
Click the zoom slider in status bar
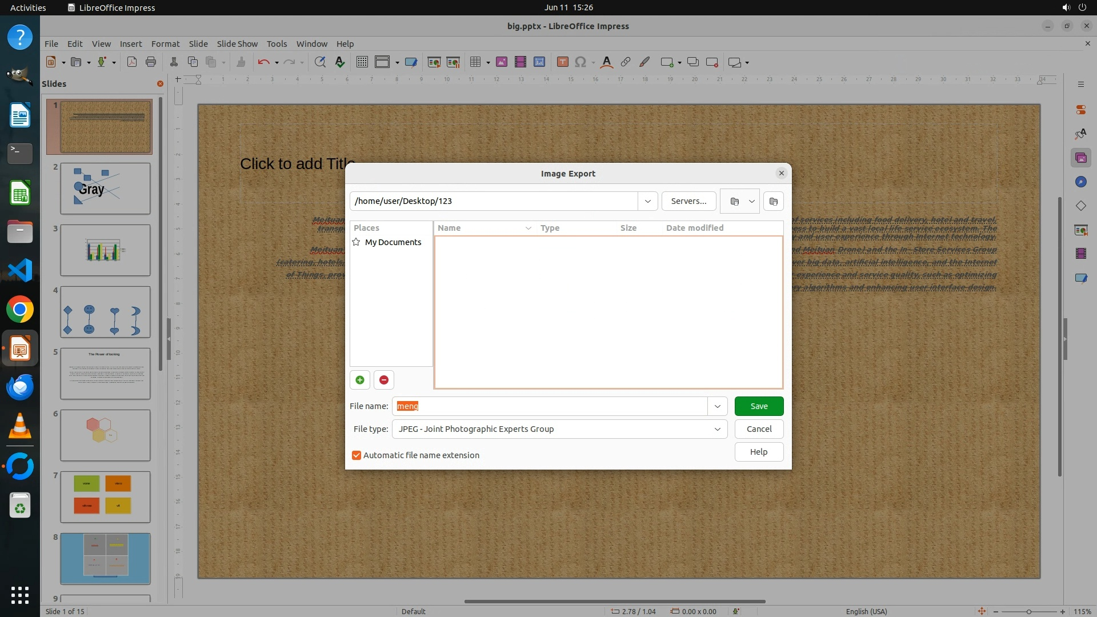1028,611
